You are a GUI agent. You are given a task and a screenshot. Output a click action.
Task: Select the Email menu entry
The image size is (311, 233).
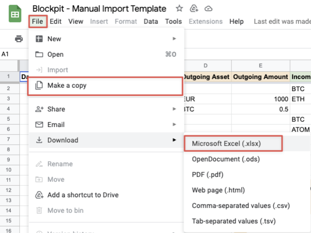106,124
